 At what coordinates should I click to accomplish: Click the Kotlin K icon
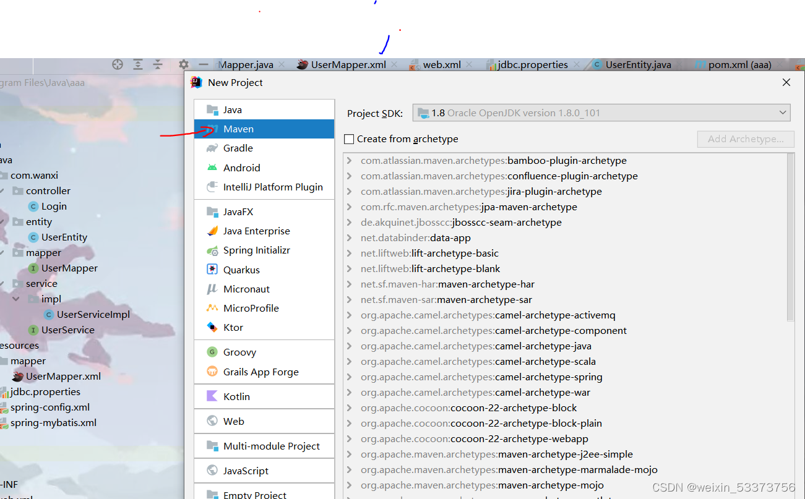(212, 396)
